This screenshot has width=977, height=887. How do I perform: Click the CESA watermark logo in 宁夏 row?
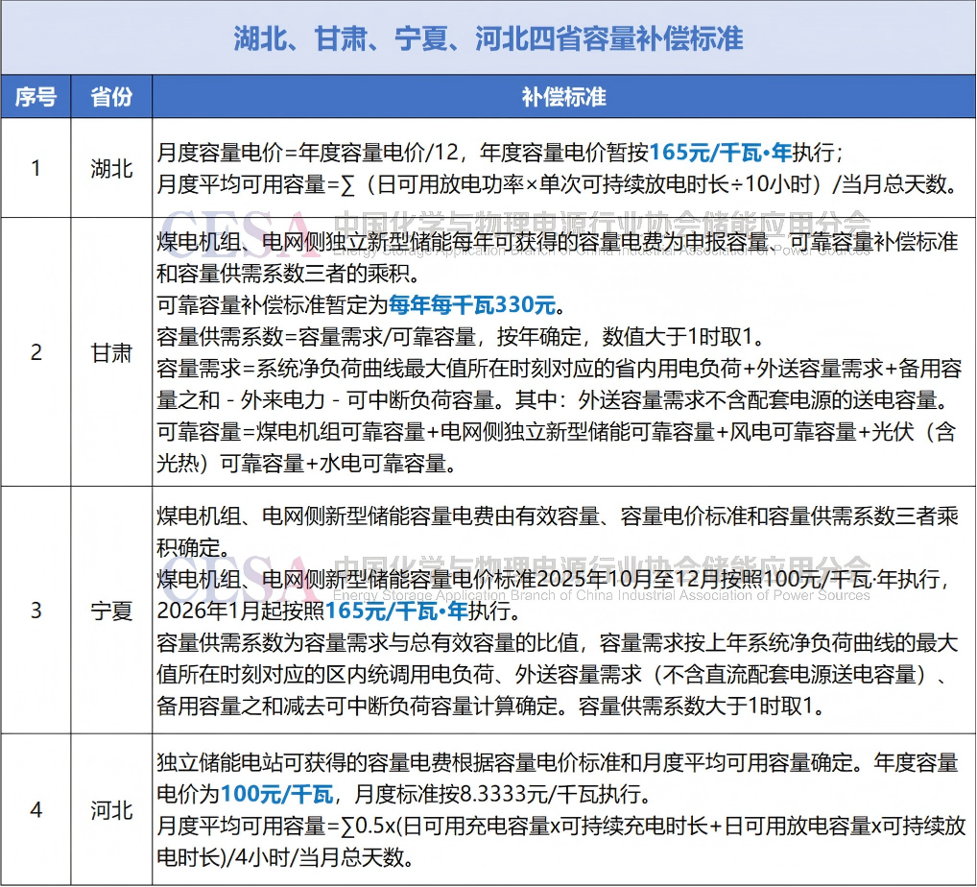pos(235,573)
